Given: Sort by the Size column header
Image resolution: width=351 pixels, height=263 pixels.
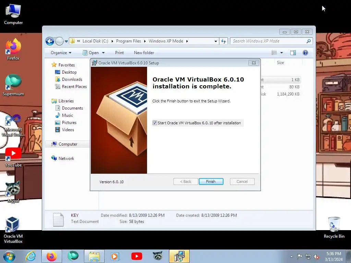Looking at the screenshot, I should [x=280, y=63].
